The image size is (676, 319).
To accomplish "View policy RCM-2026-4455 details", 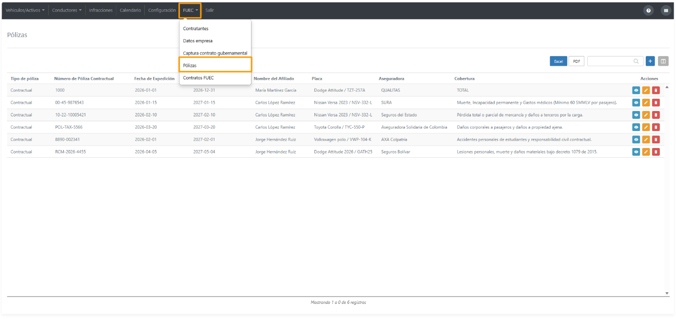I will [x=636, y=151].
